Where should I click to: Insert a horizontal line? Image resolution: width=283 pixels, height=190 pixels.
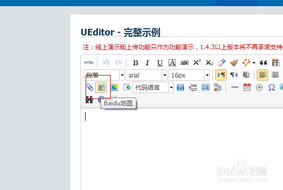[235, 87]
